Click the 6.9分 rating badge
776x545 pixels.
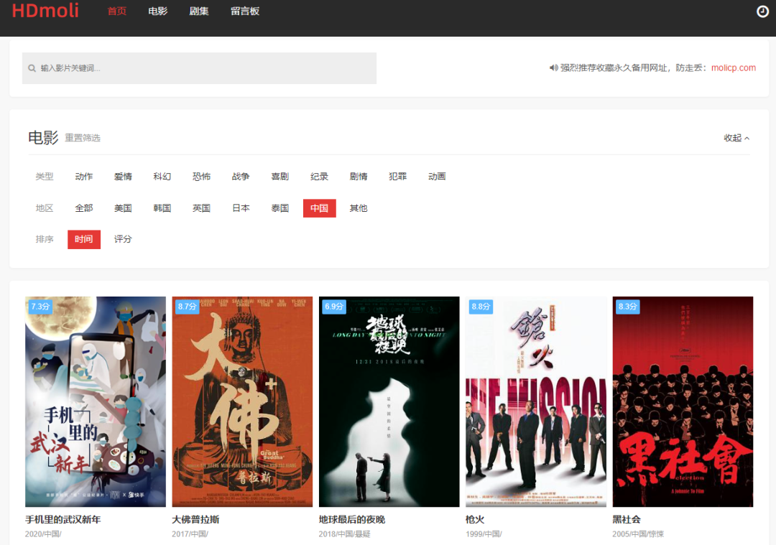pos(334,307)
